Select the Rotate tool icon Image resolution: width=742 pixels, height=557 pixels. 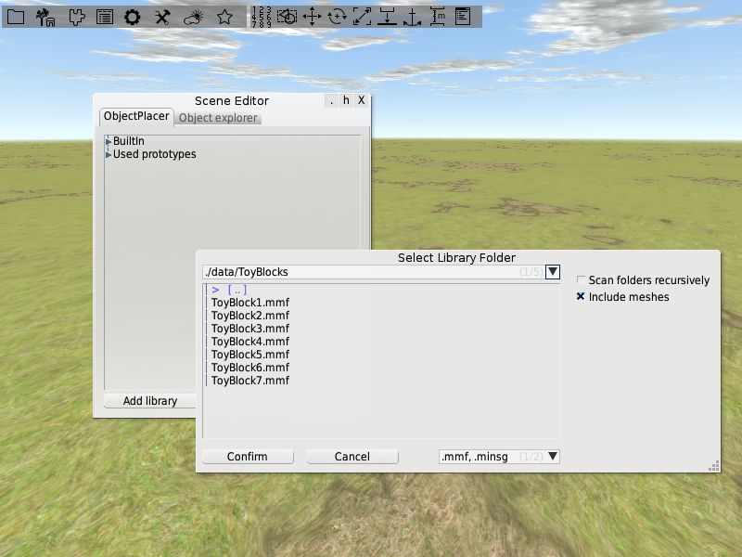(x=336, y=15)
